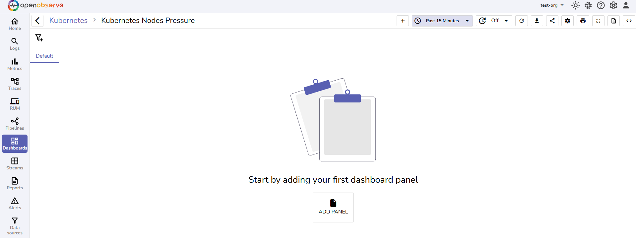Open the Pipelines page
Screen dimensions: 636x238
pos(15,124)
